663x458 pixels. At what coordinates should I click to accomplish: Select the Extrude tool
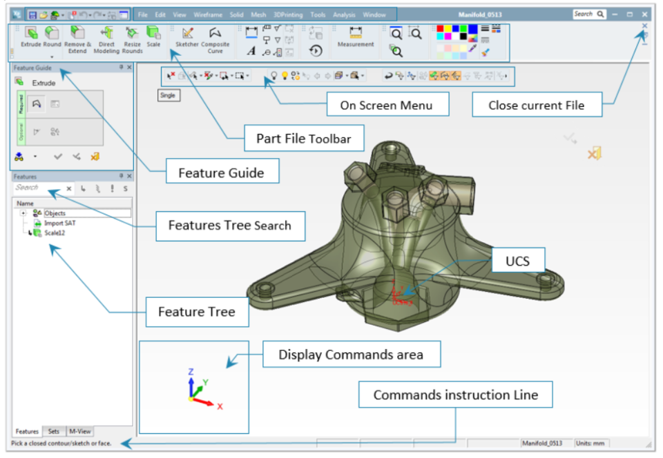click(31, 33)
